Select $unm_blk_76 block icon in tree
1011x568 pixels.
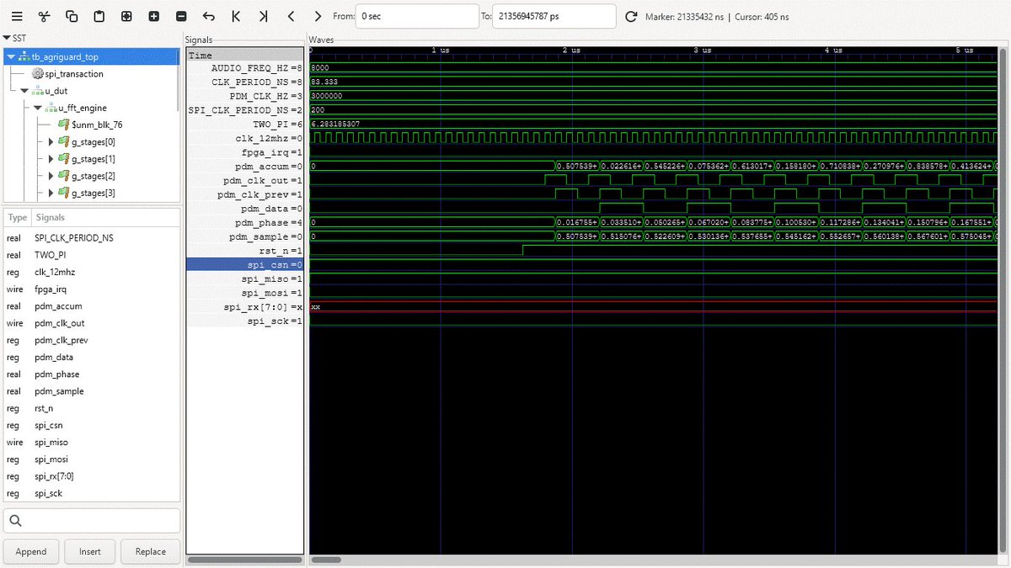(64, 125)
